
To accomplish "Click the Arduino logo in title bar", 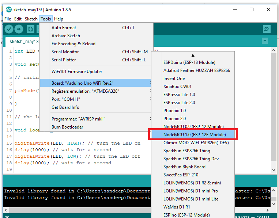I will [x=9, y=9].
